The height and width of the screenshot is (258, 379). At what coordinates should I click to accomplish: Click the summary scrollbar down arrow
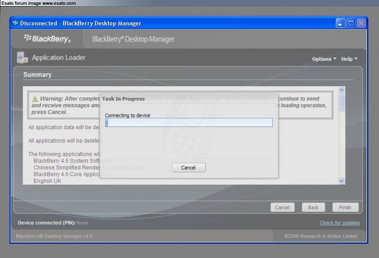(342, 181)
